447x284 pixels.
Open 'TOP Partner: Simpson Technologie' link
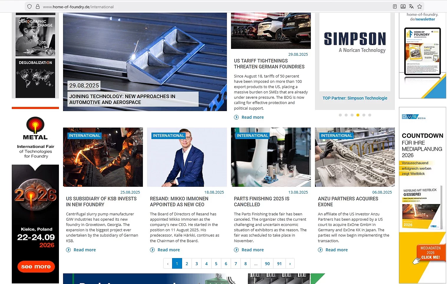tap(355, 98)
